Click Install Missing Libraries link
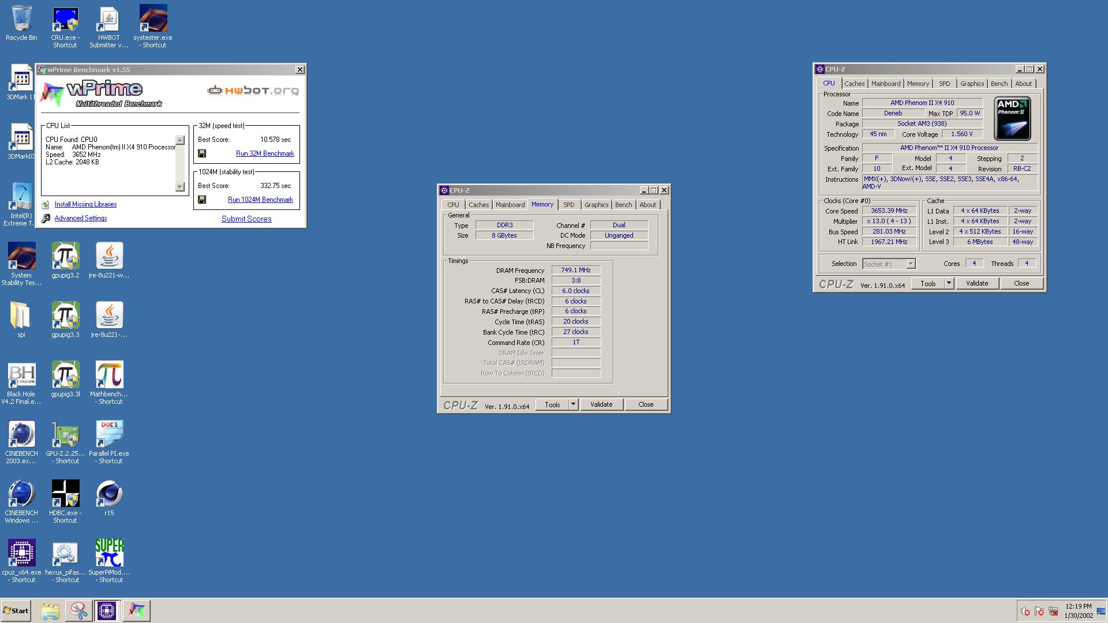Screen dimensions: 1108x623 click(85, 204)
